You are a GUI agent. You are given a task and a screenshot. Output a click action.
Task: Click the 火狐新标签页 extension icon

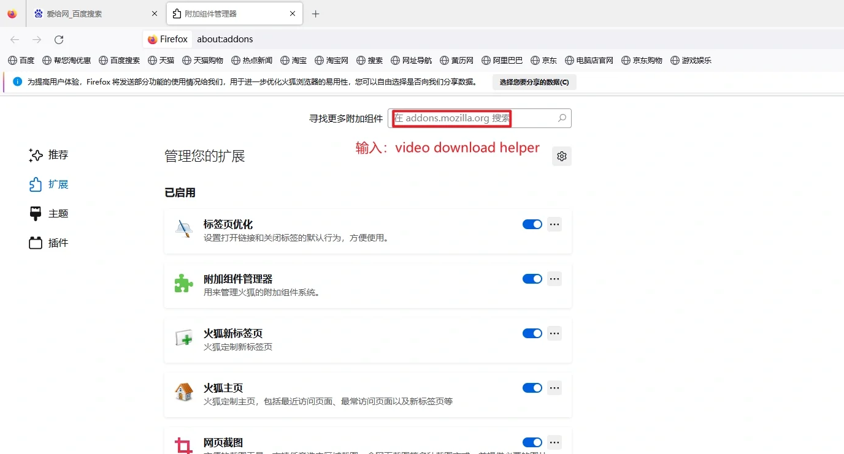(x=184, y=338)
